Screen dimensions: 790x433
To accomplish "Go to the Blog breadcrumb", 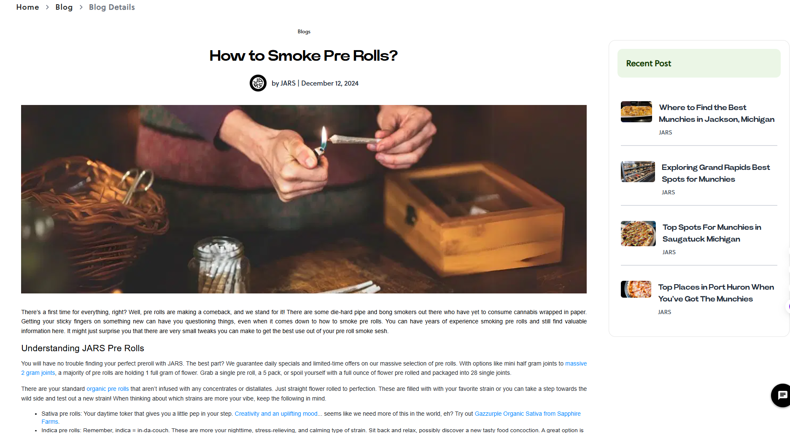I will [x=64, y=7].
